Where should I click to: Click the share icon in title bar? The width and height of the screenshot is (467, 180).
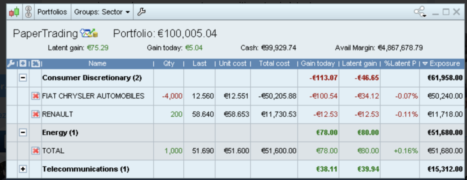[x=420, y=12]
